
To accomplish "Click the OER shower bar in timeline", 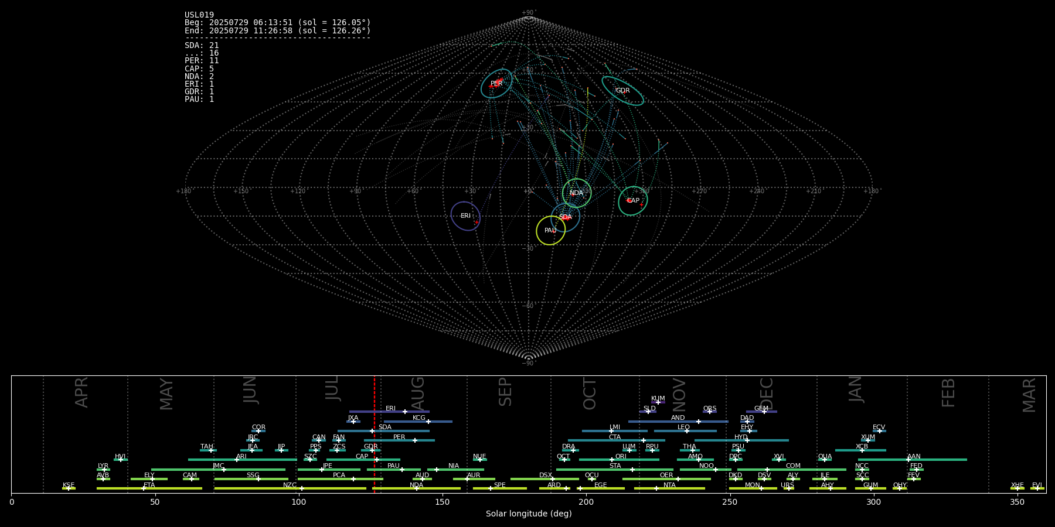I will (x=666, y=479).
